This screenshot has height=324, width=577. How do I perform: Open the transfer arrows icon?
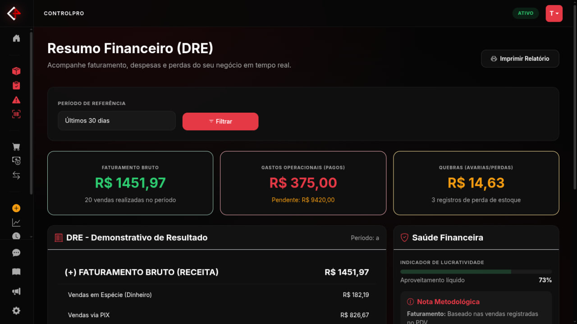pos(16,175)
